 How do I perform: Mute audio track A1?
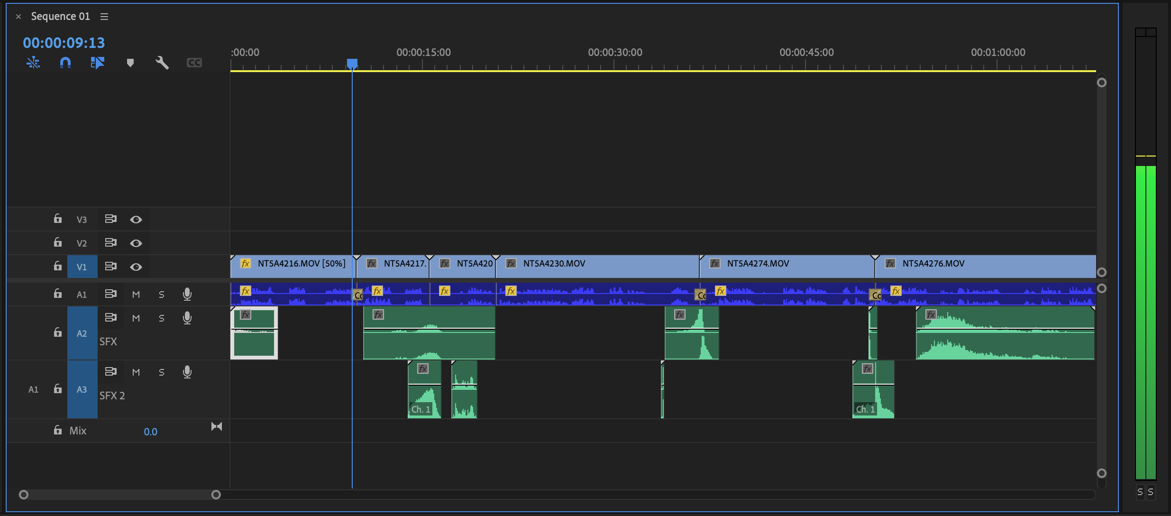[x=136, y=295]
